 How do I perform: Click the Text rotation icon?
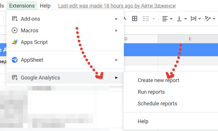coord(208,19)
